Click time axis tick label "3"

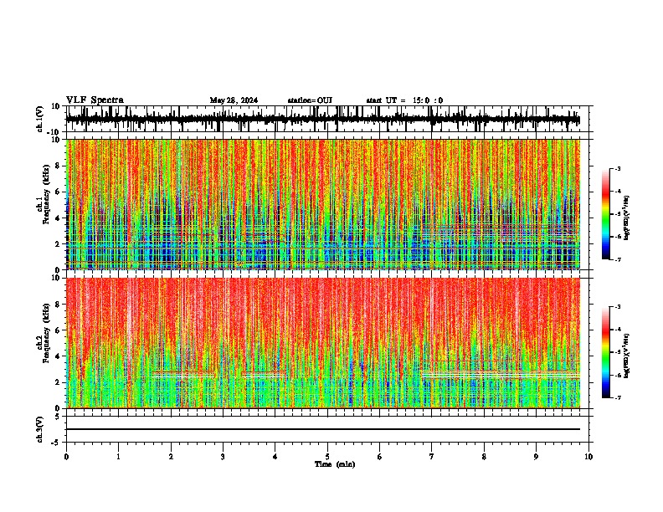(223, 457)
